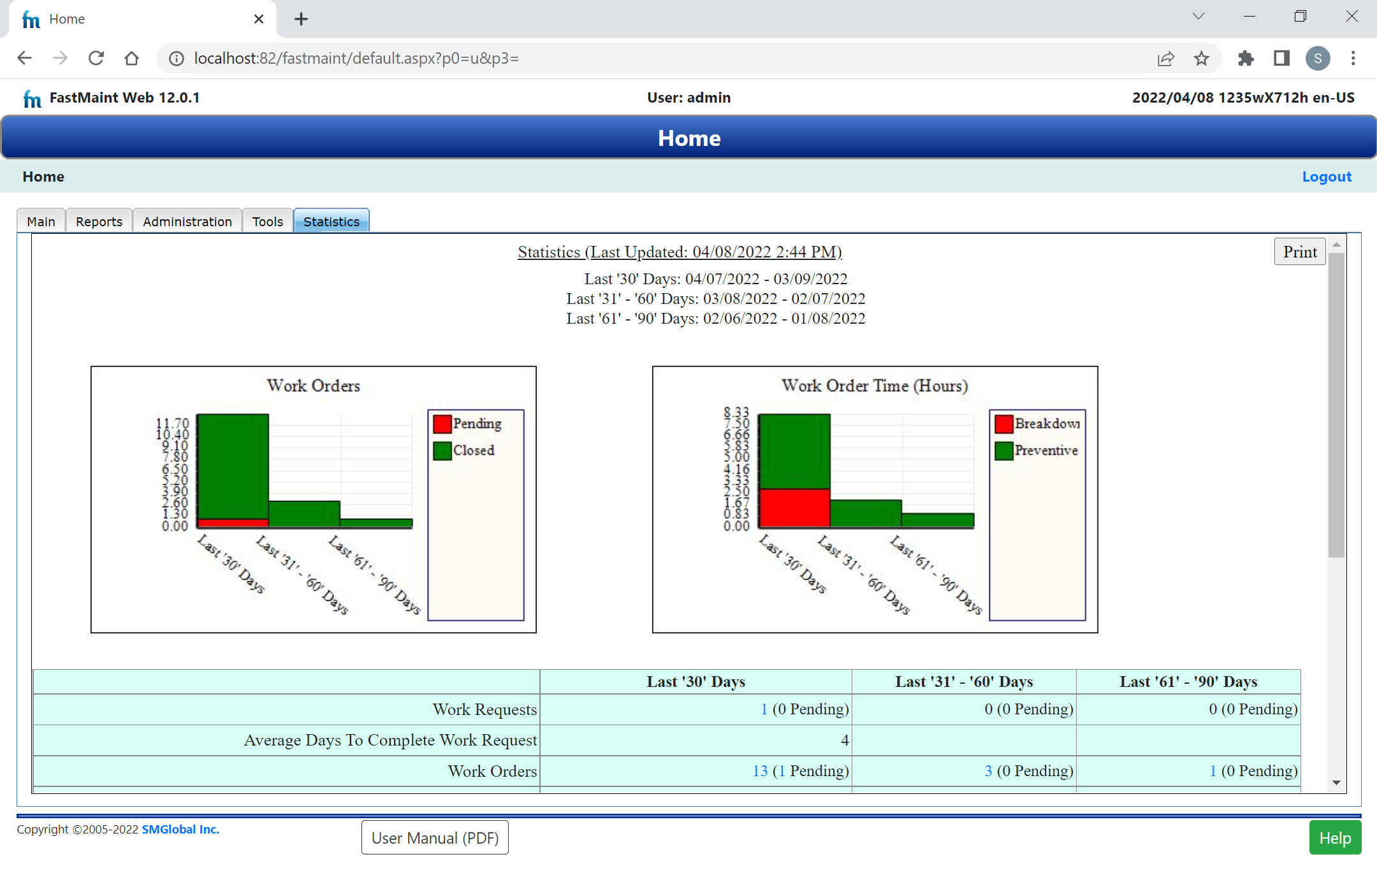Viewport: 1377px width, 873px height.
Task: Click the Help button
Action: coord(1335,837)
